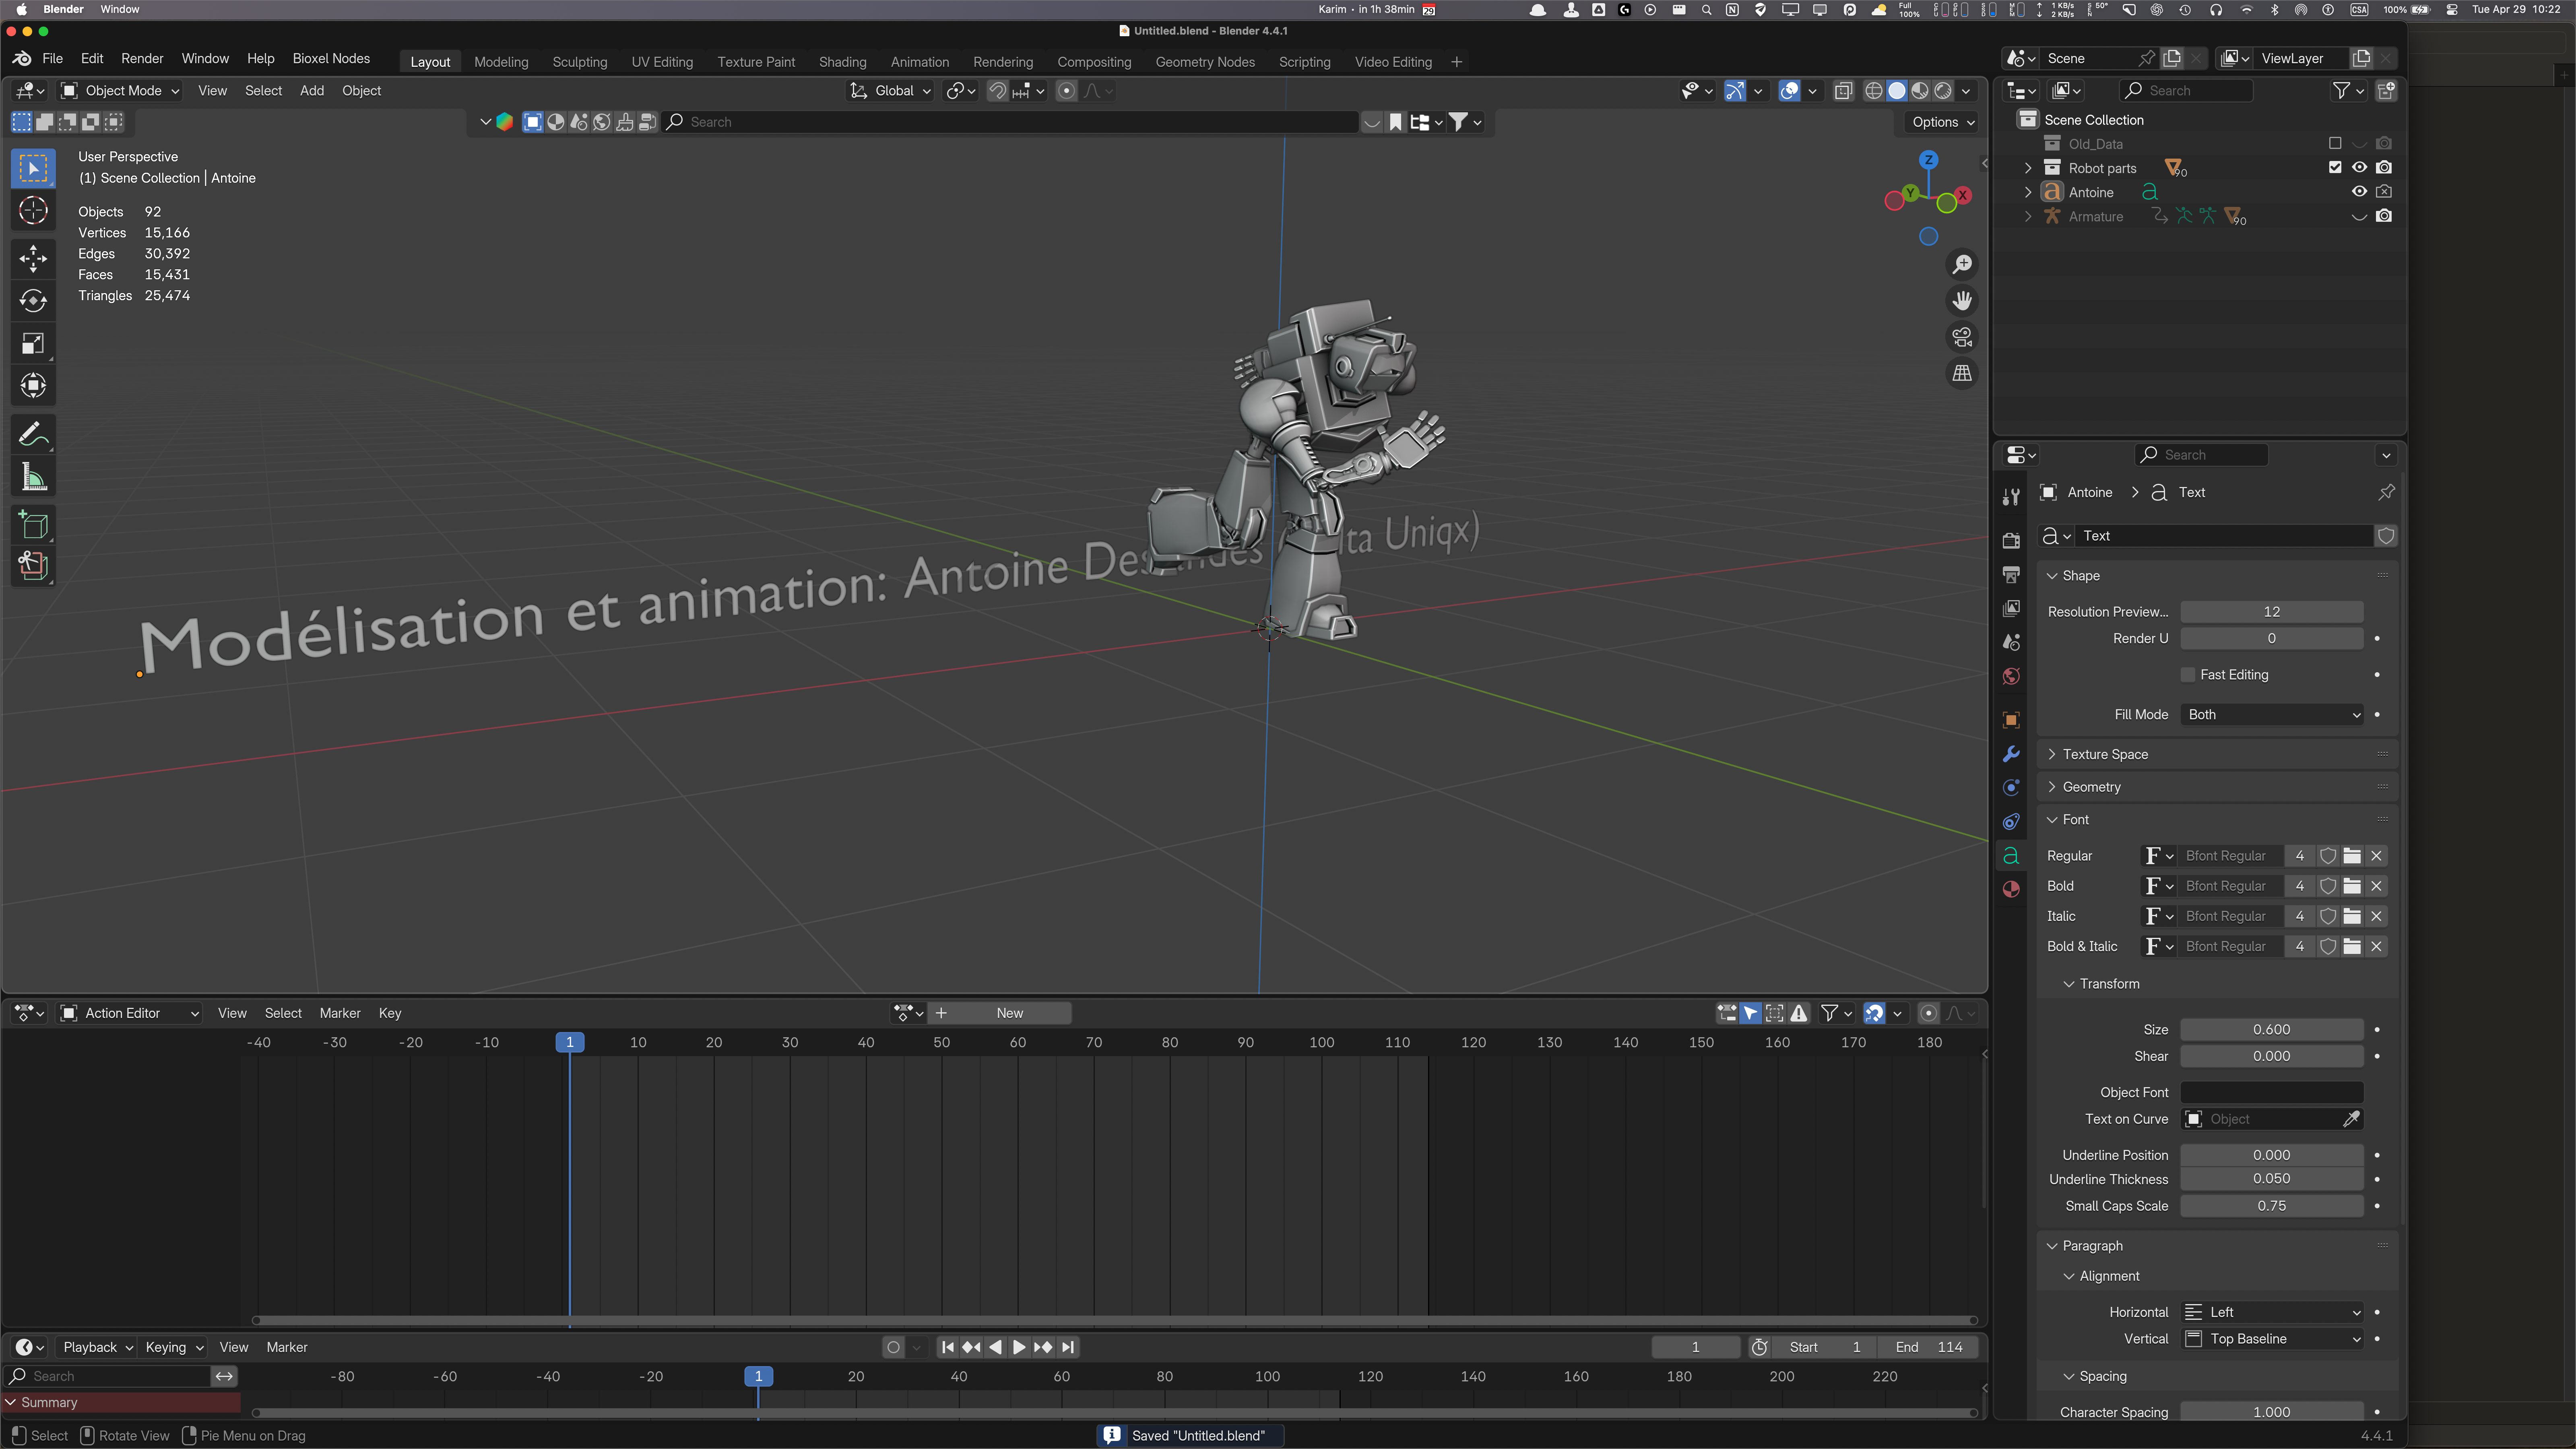Expand Robot parts collection in outliner

point(2028,168)
